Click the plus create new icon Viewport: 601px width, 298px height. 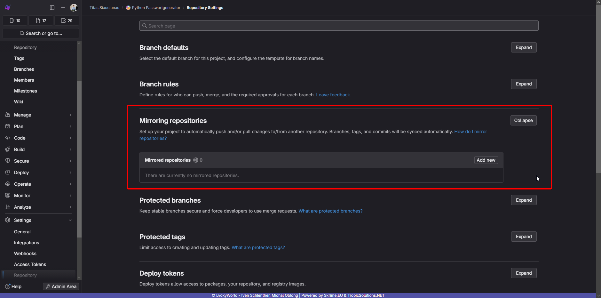click(63, 7)
